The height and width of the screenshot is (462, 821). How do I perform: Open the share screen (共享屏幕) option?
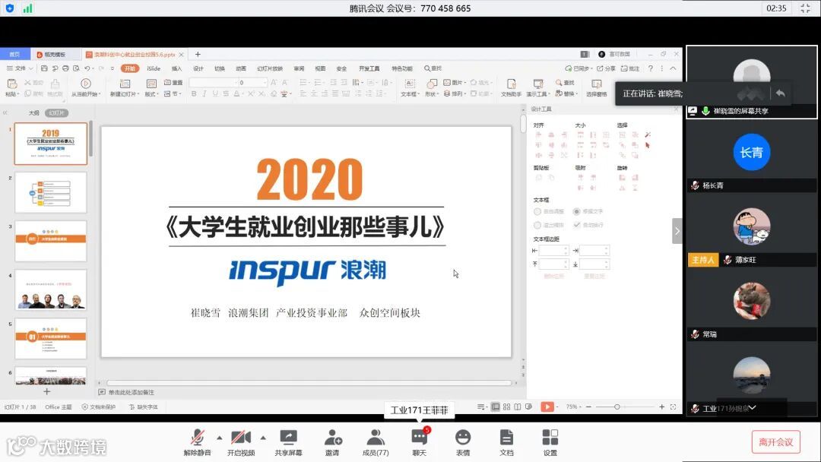point(288,443)
